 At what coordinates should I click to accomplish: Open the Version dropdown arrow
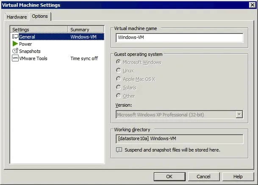(x=239, y=114)
